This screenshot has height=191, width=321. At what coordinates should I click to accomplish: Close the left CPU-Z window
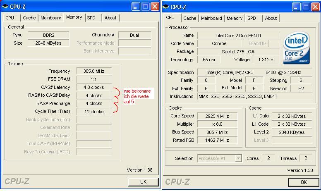click(x=155, y=7)
